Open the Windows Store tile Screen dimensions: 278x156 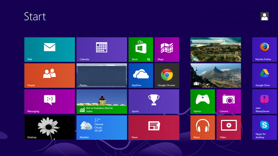click(140, 49)
